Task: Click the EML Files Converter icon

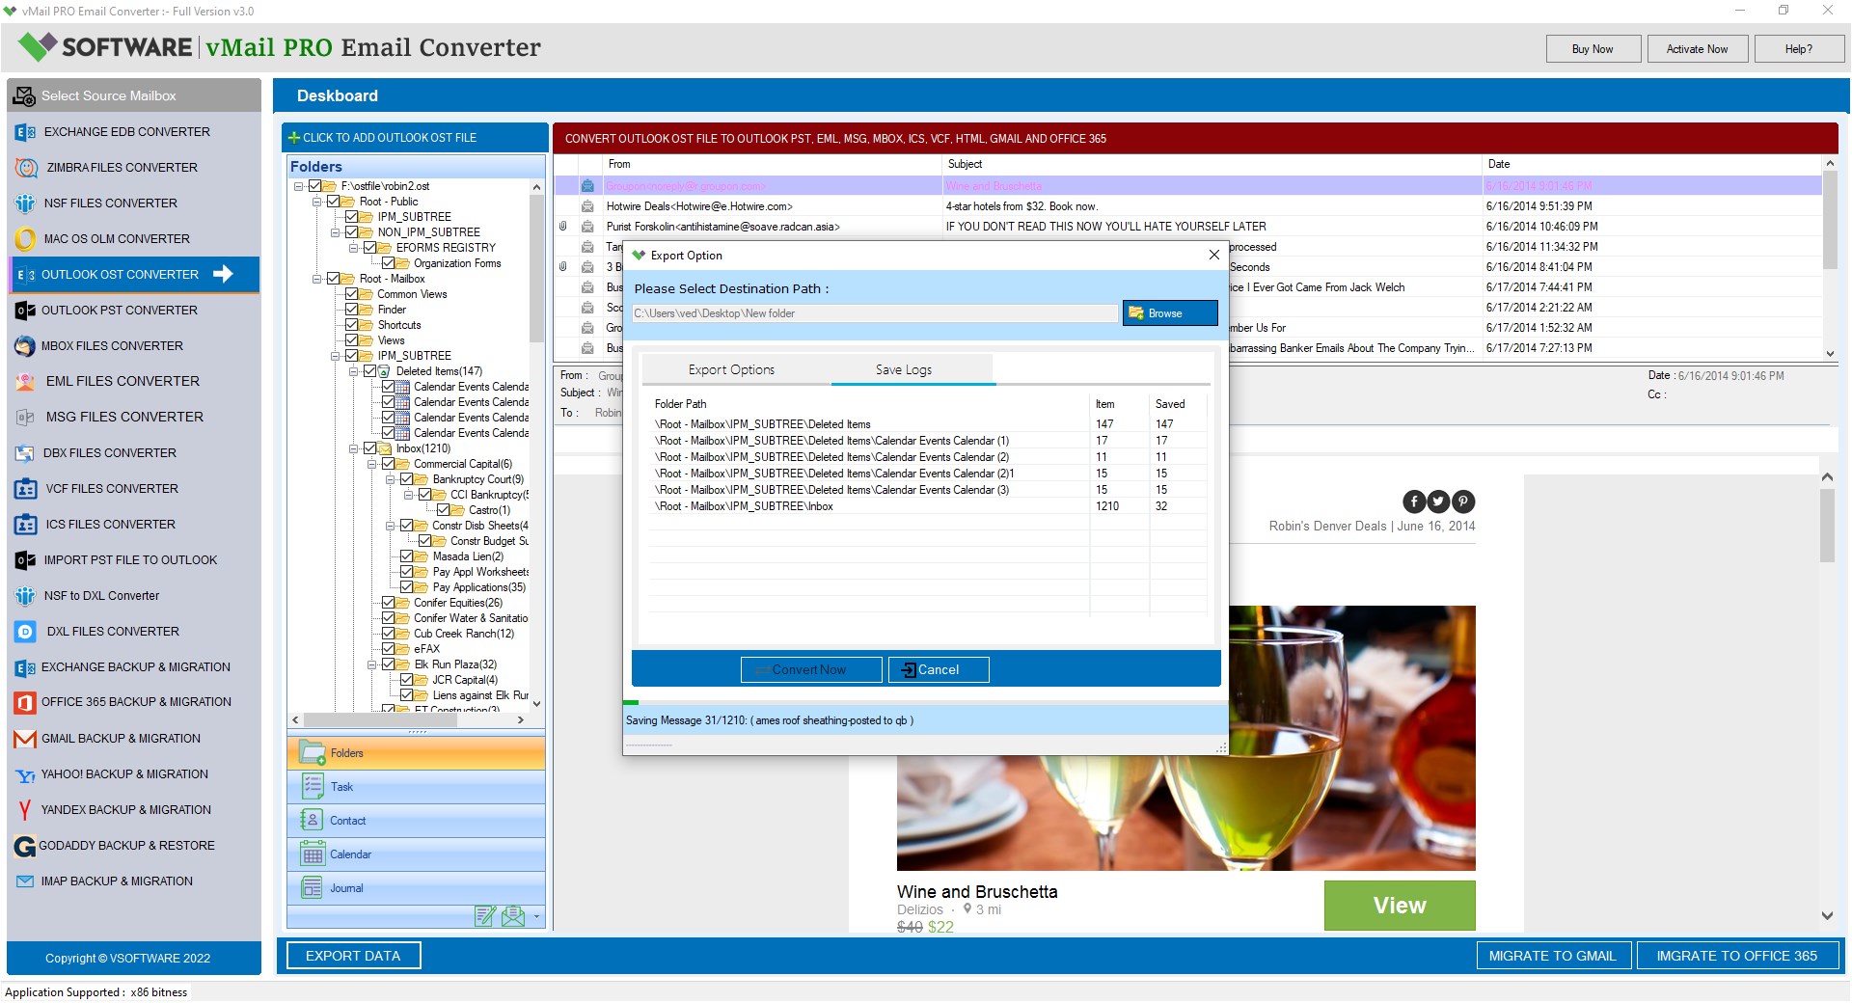Action: pos(25,382)
